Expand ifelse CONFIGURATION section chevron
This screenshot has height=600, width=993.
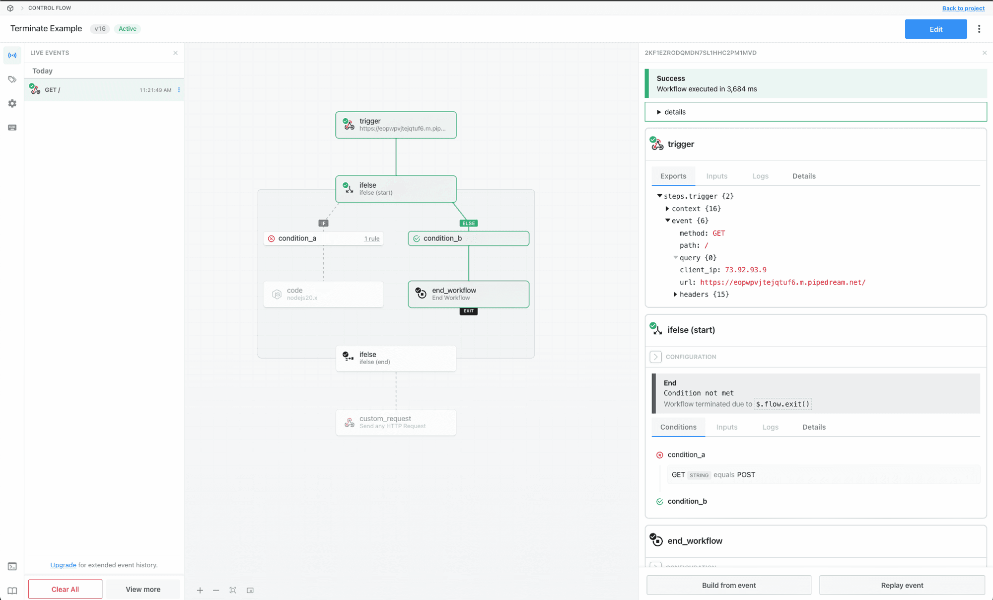coord(655,357)
